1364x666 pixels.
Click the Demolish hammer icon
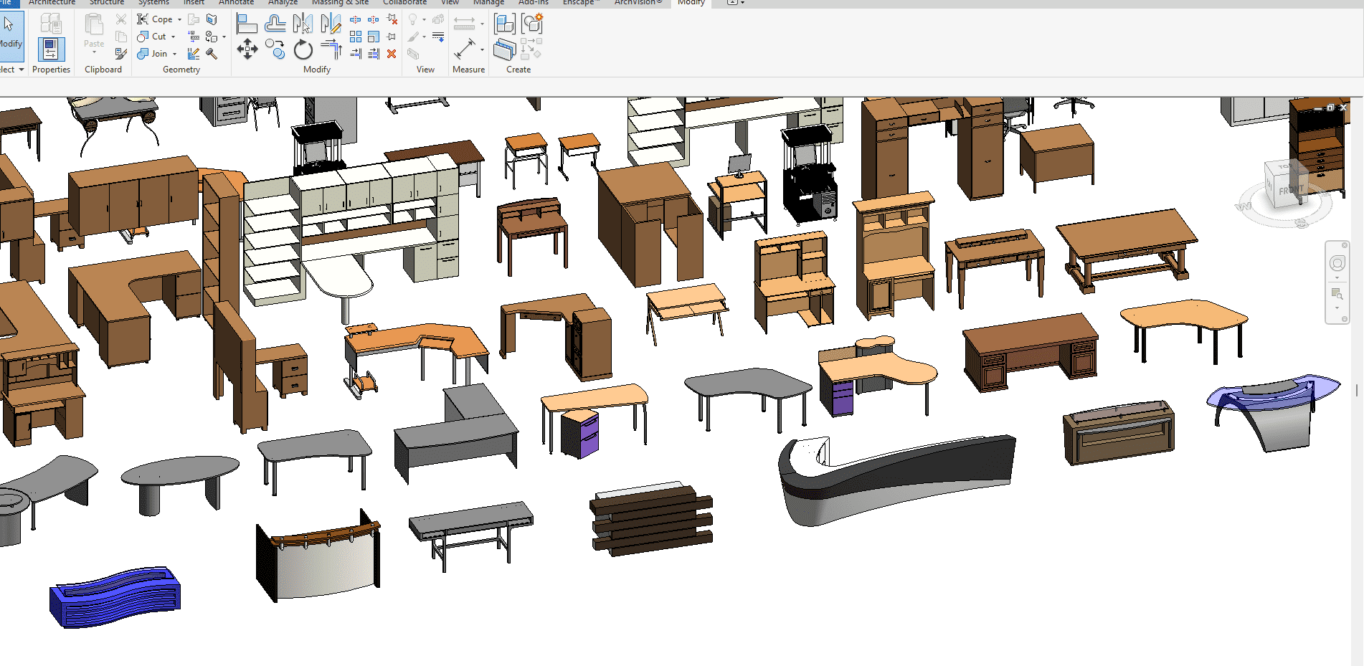212,54
